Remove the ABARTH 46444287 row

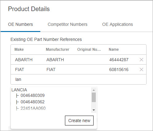tap(141, 60)
